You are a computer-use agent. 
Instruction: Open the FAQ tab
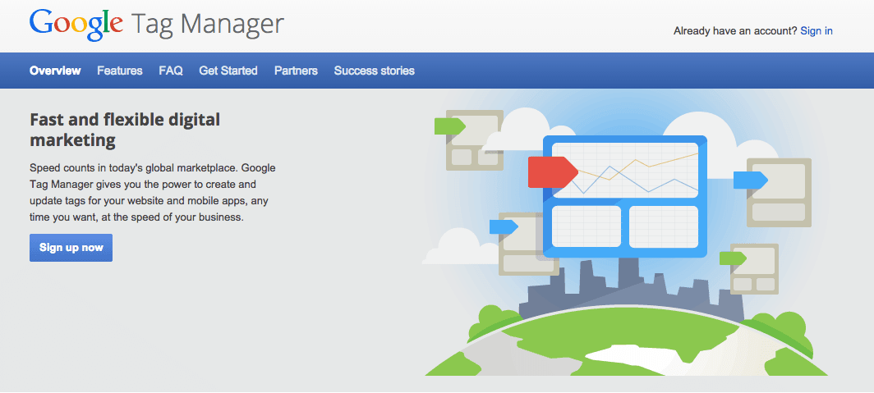click(171, 71)
